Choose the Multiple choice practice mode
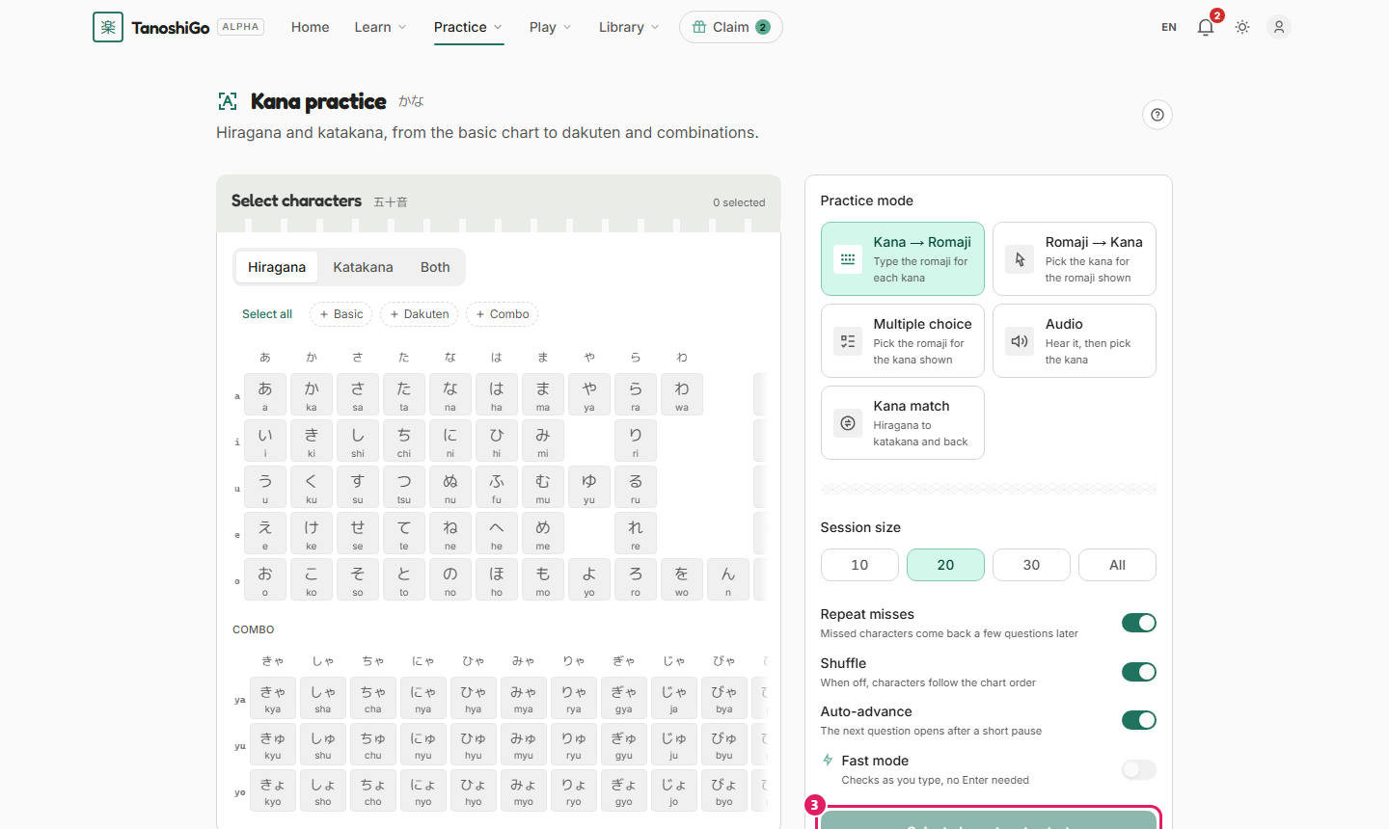 (x=903, y=341)
